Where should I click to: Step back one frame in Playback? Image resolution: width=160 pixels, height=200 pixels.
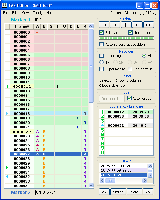pyautogui.click(x=115, y=25)
